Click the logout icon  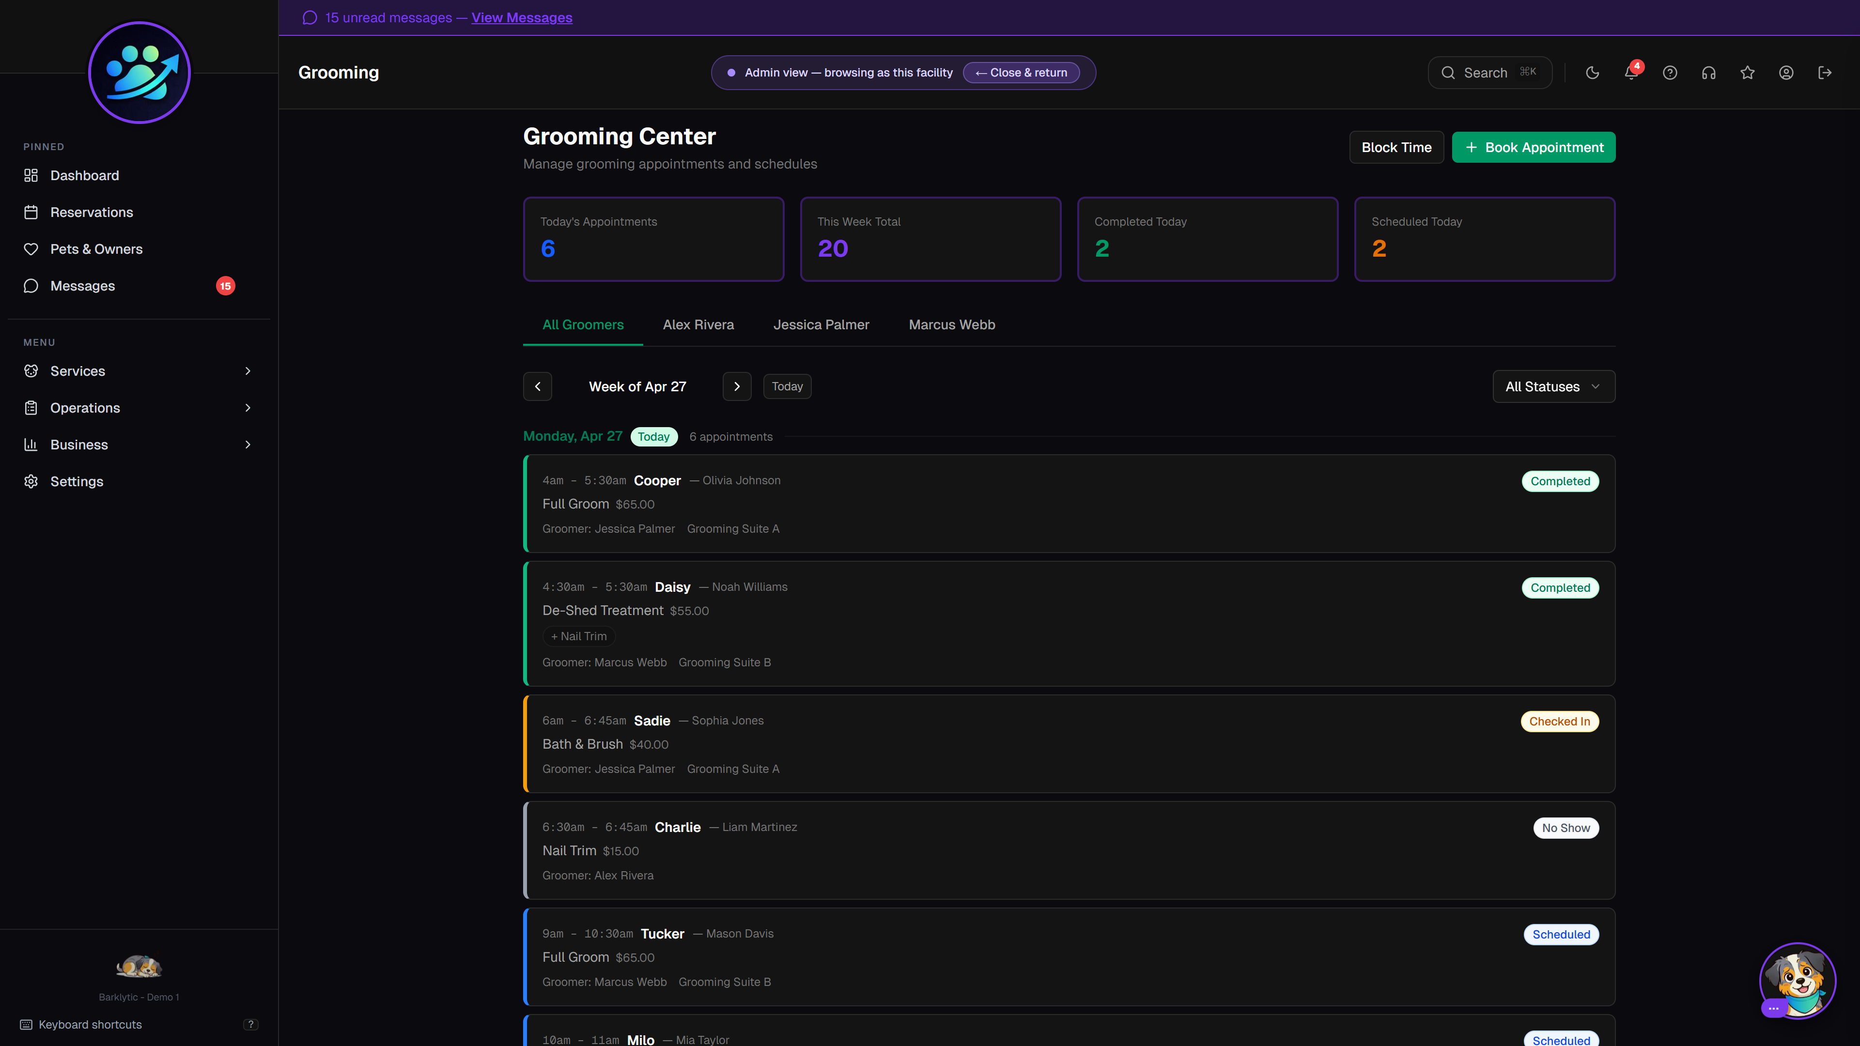(1825, 72)
